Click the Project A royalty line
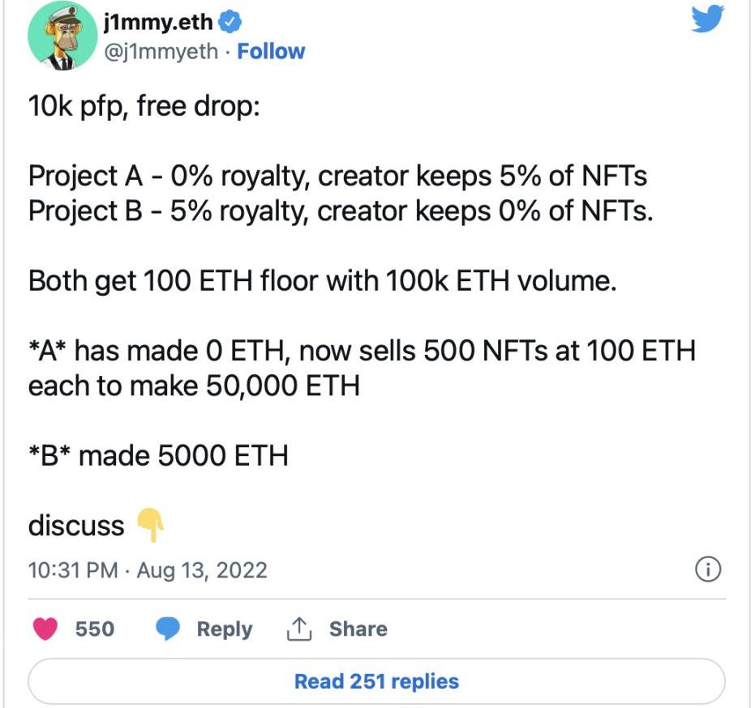755x708 pixels. click(337, 176)
